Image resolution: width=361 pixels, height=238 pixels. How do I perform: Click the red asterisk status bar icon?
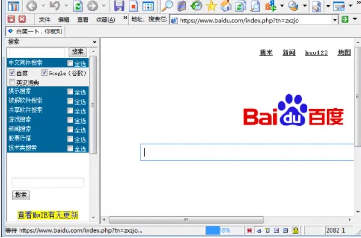click(x=249, y=230)
